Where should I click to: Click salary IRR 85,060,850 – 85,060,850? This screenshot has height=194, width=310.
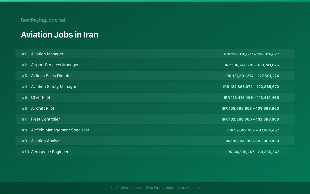click(x=252, y=141)
